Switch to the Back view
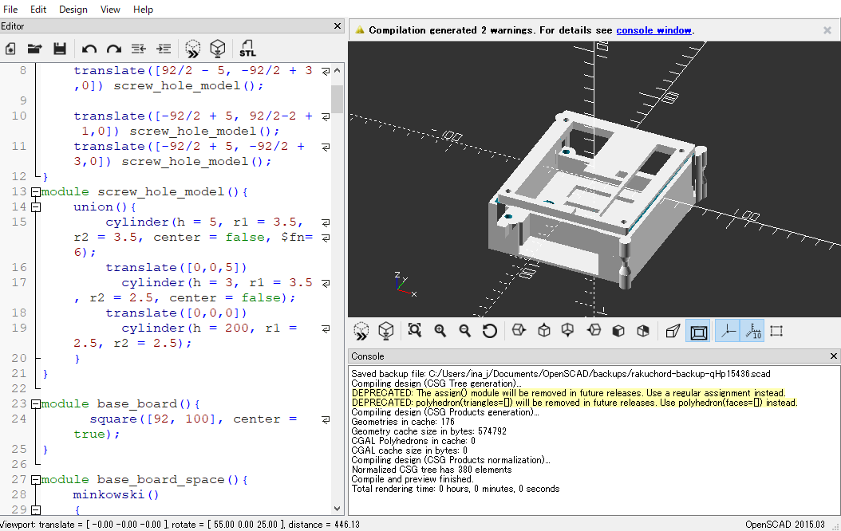The image size is (841, 531). click(643, 331)
